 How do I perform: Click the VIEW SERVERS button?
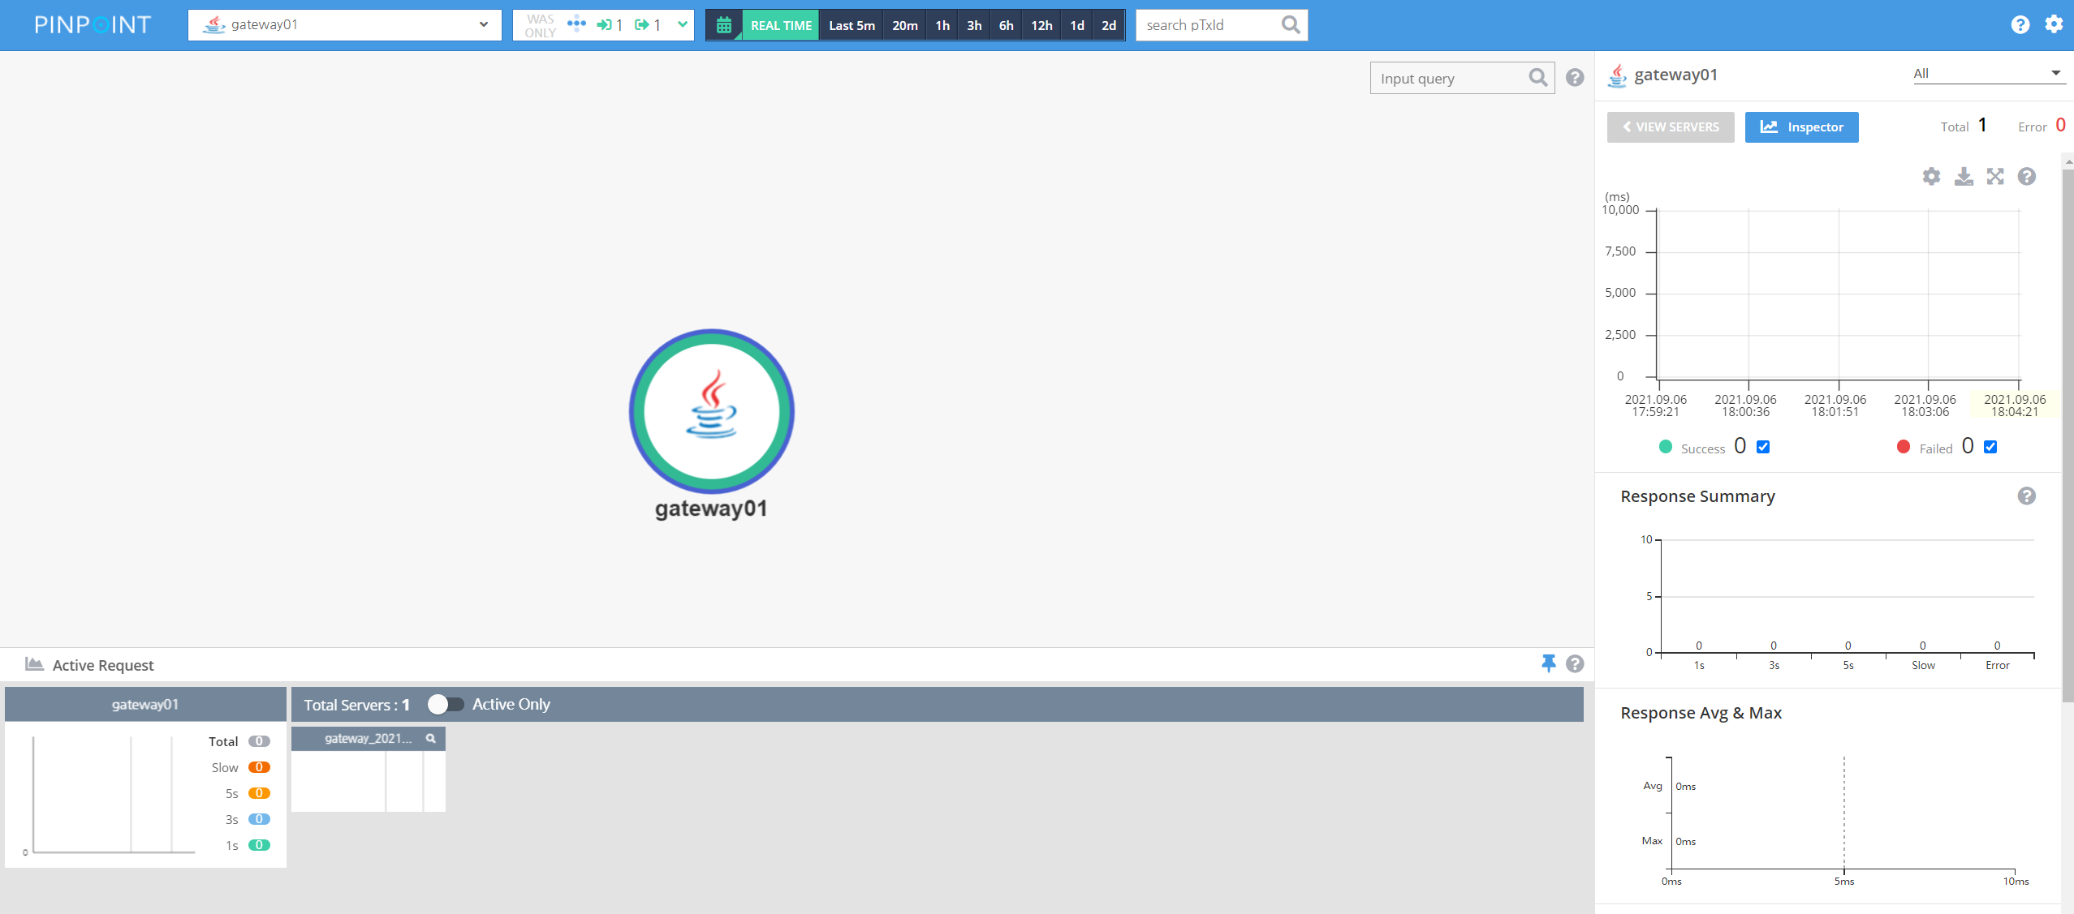click(1670, 127)
